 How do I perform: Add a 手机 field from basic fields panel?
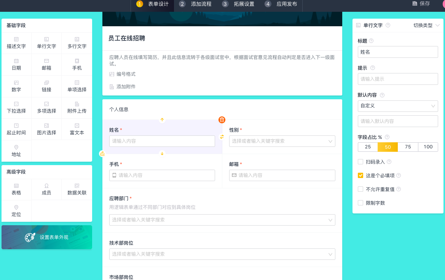77,65
